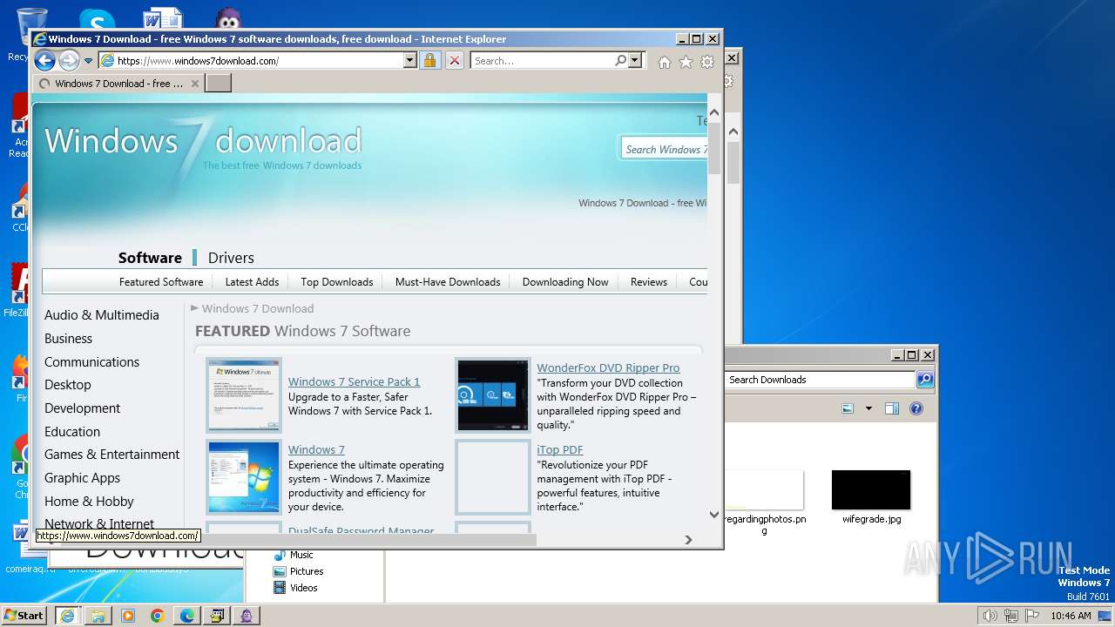Image resolution: width=1115 pixels, height=627 pixels.
Task: Open Top Downloads menu item
Action: (337, 282)
